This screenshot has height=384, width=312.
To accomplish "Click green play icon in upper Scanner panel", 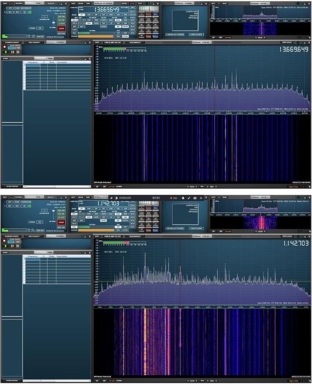I will (6, 52).
